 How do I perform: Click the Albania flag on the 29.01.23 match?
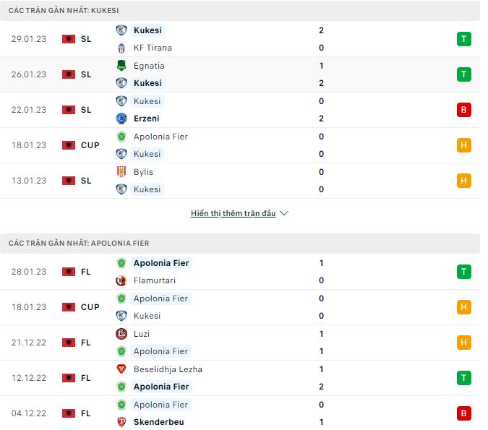(x=69, y=39)
